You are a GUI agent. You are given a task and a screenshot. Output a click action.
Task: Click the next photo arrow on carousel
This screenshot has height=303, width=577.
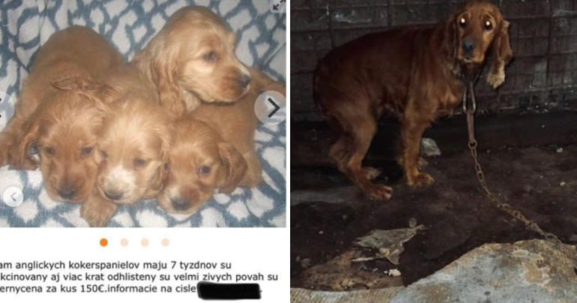click(x=271, y=107)
